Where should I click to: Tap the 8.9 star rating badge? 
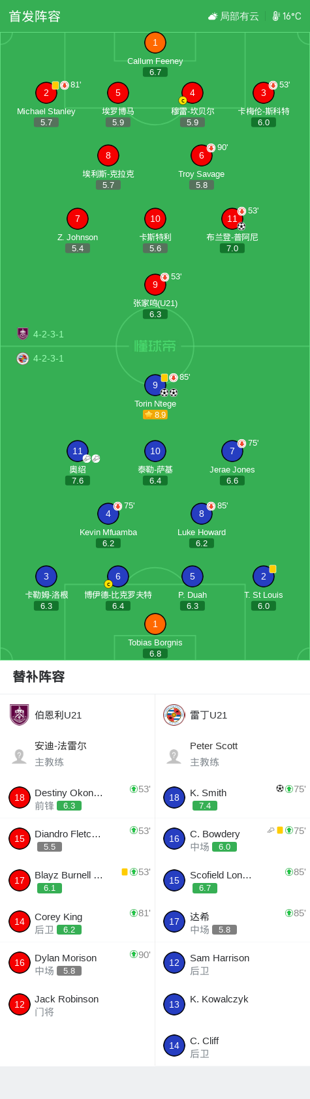point(155,415)
